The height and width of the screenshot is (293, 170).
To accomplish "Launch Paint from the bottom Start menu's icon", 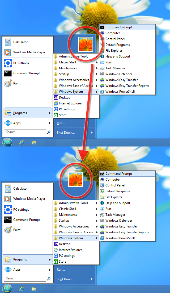I will pos(8,230).
